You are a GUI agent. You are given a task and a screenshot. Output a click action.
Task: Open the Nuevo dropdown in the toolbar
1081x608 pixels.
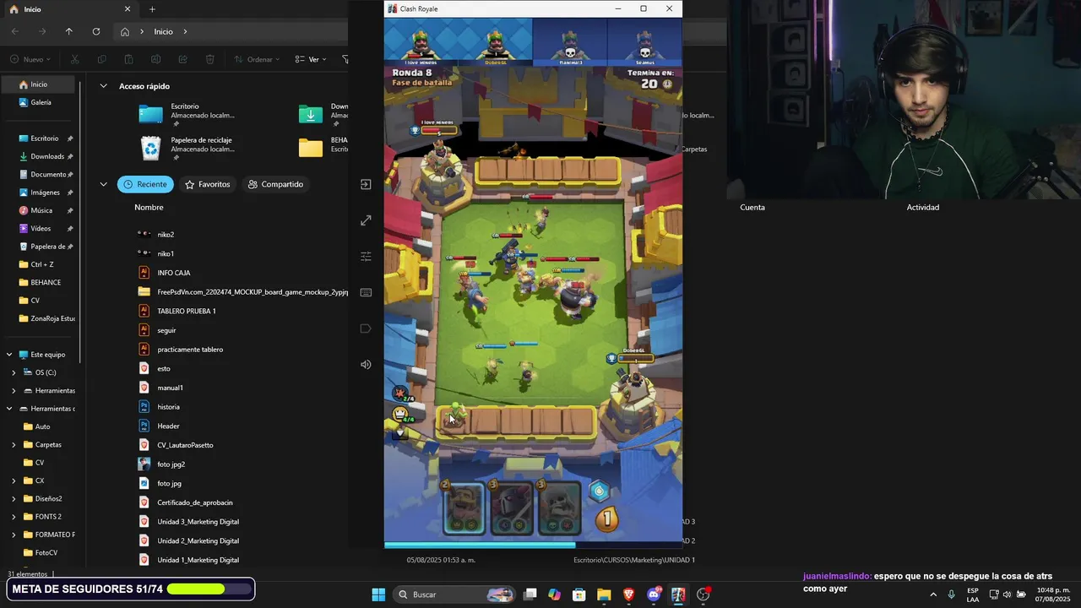coord(30,59)
